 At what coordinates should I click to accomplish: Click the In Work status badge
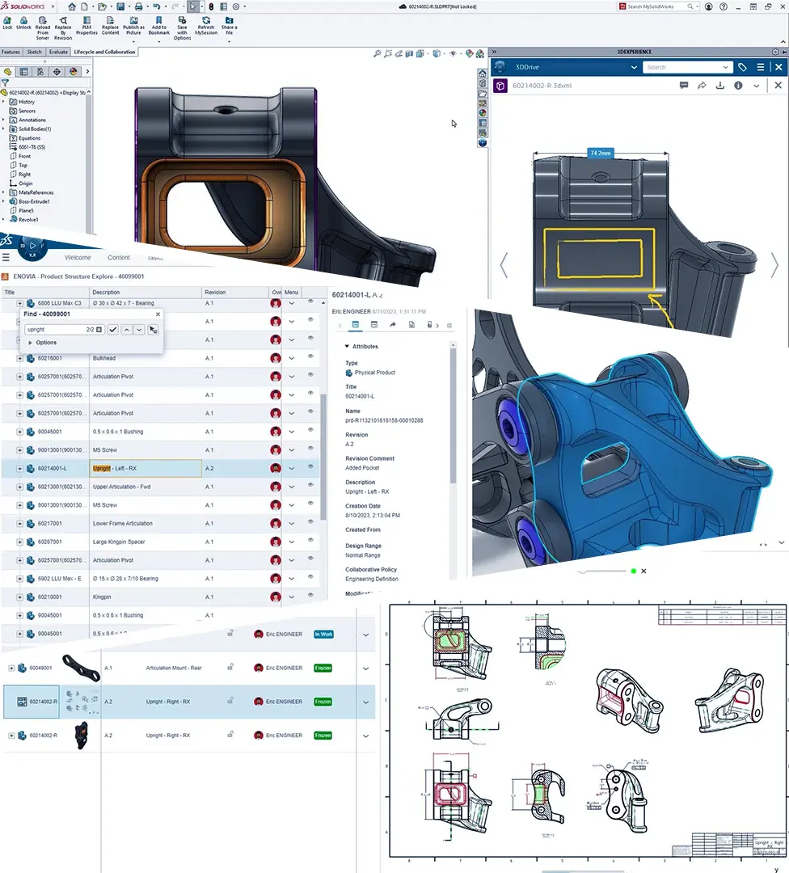[x=323, y=635]
